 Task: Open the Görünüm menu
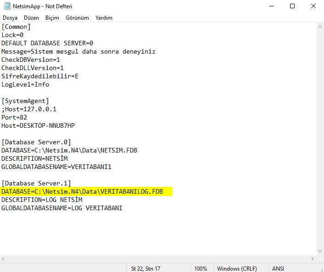point(77,18)
